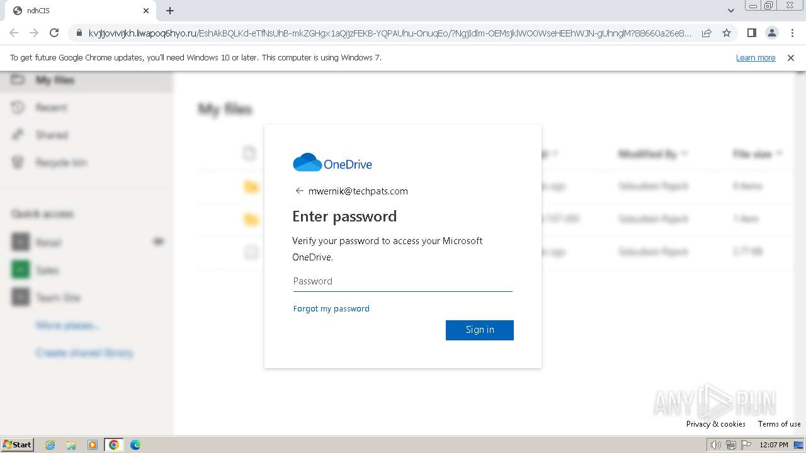Expand the tab search dropdown arrow
The image size is (806, 453).
pos(730,11)
